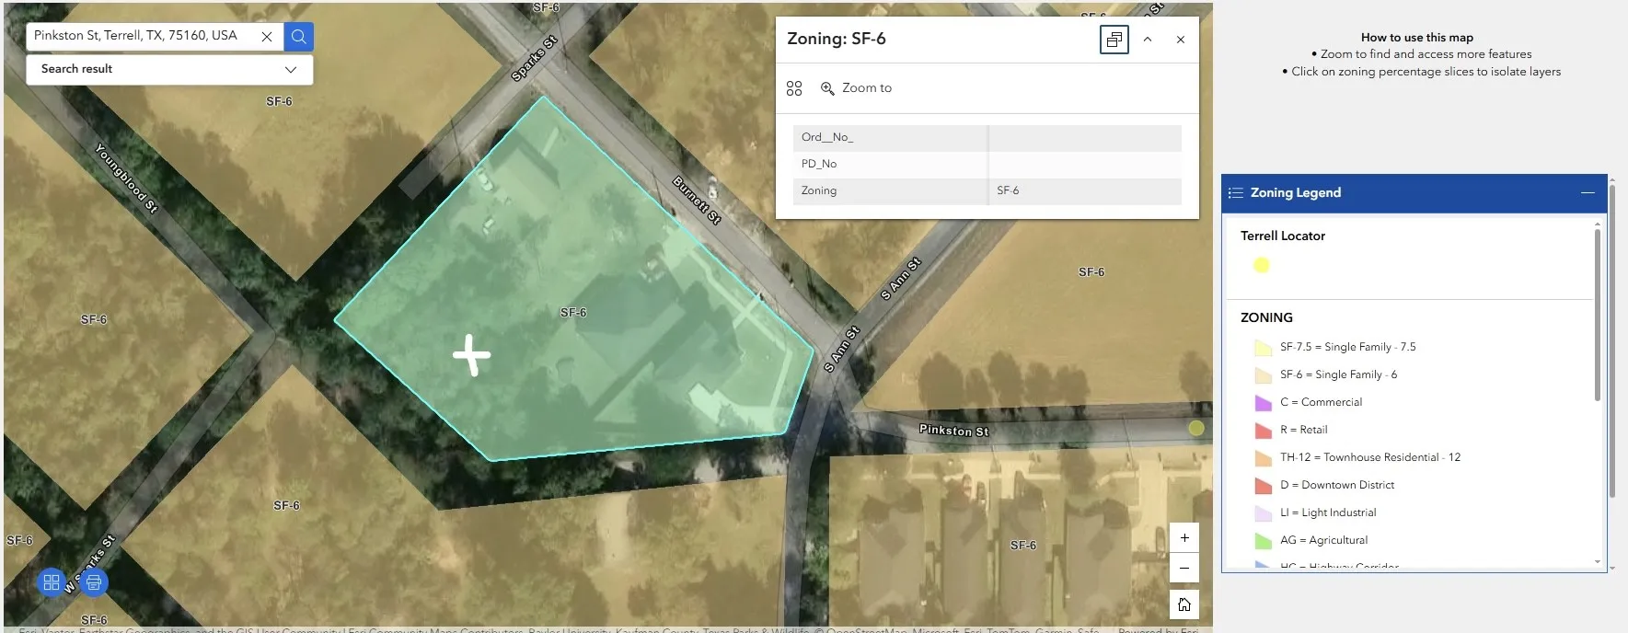Click the legend panel scrollbar
This screenshot has width=1628, height=633.
(x=1598, y=315)
